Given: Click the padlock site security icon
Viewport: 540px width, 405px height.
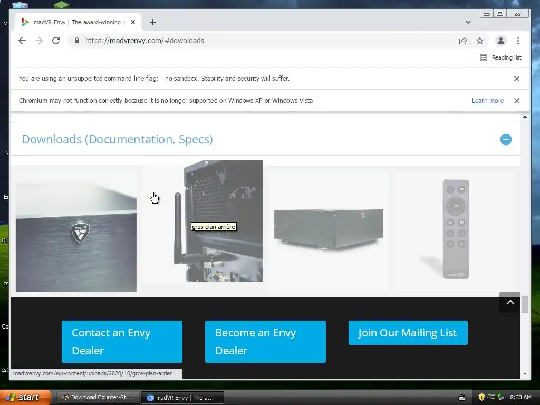Looking at the screenshot, I should point(77,41).
